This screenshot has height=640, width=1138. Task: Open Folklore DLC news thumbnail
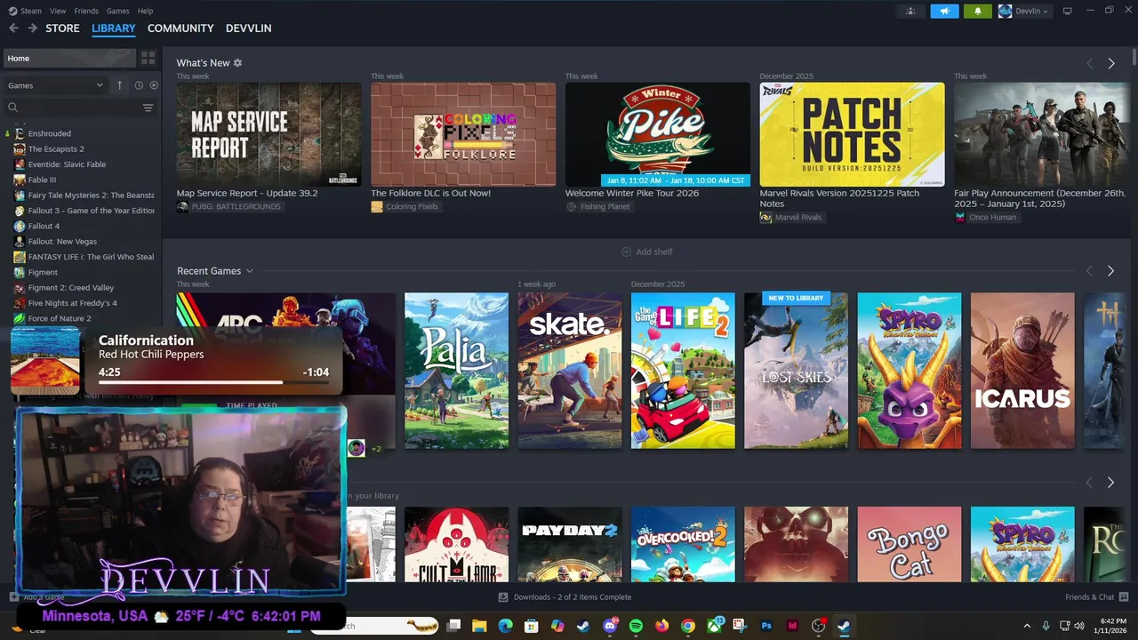point(463,134)
